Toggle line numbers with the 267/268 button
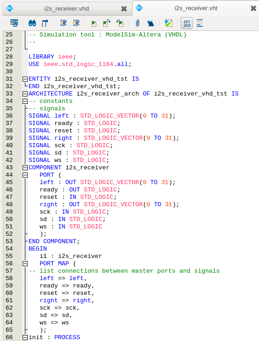The height and width of the screenshot is (341, 259). point(187,23)
